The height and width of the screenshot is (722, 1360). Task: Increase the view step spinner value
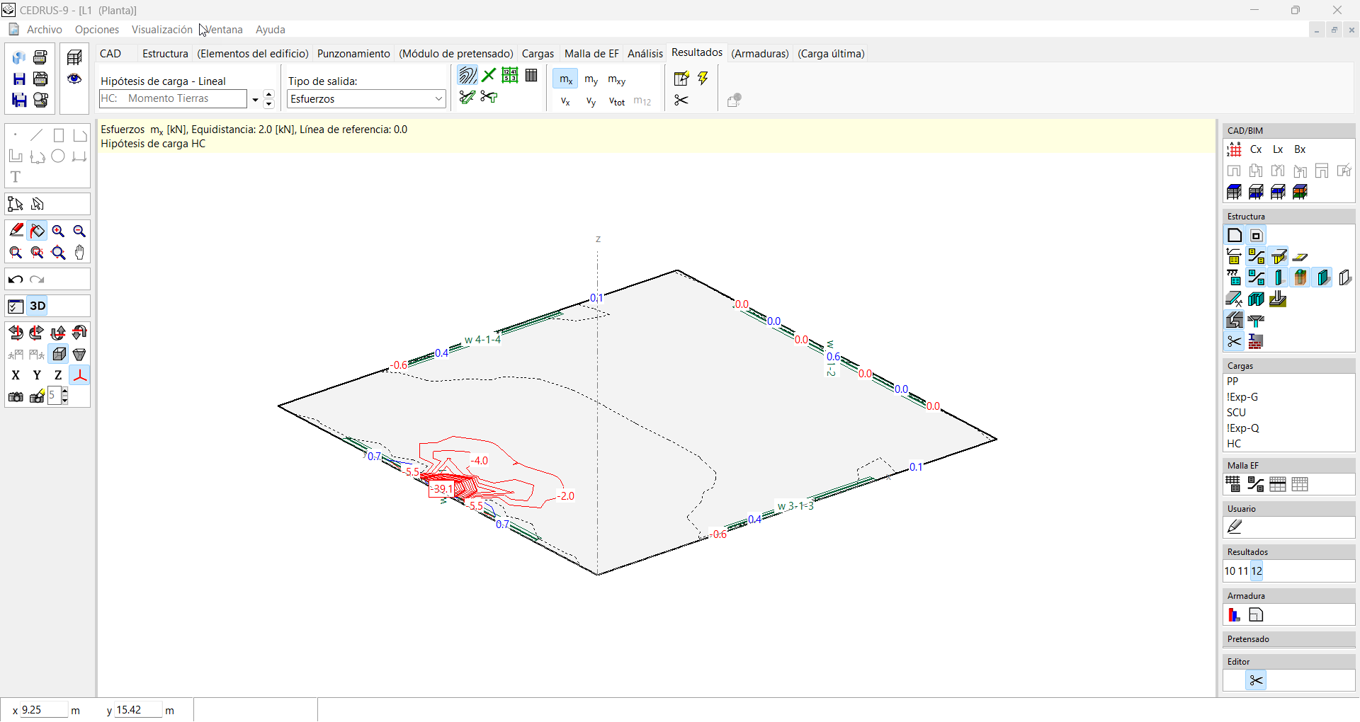(x=65, y=391)
